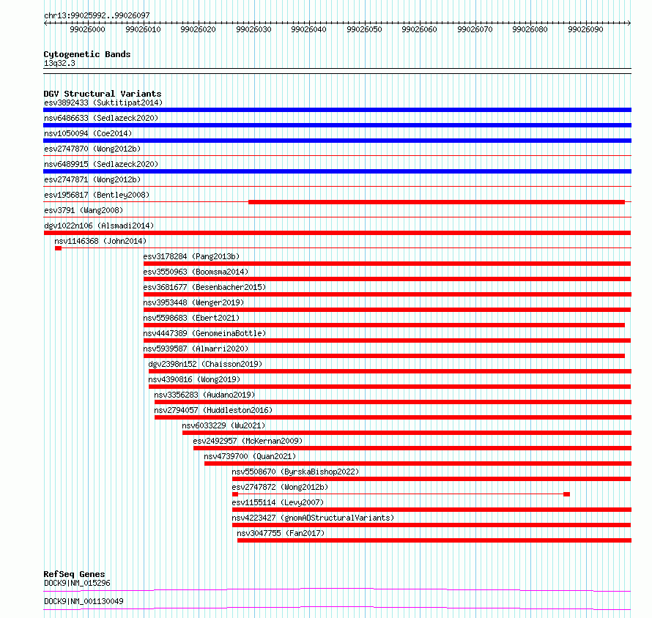Click the thick red bar on esv1956817 track
Viewport: 652px width, 618px height.
point(437,202)
